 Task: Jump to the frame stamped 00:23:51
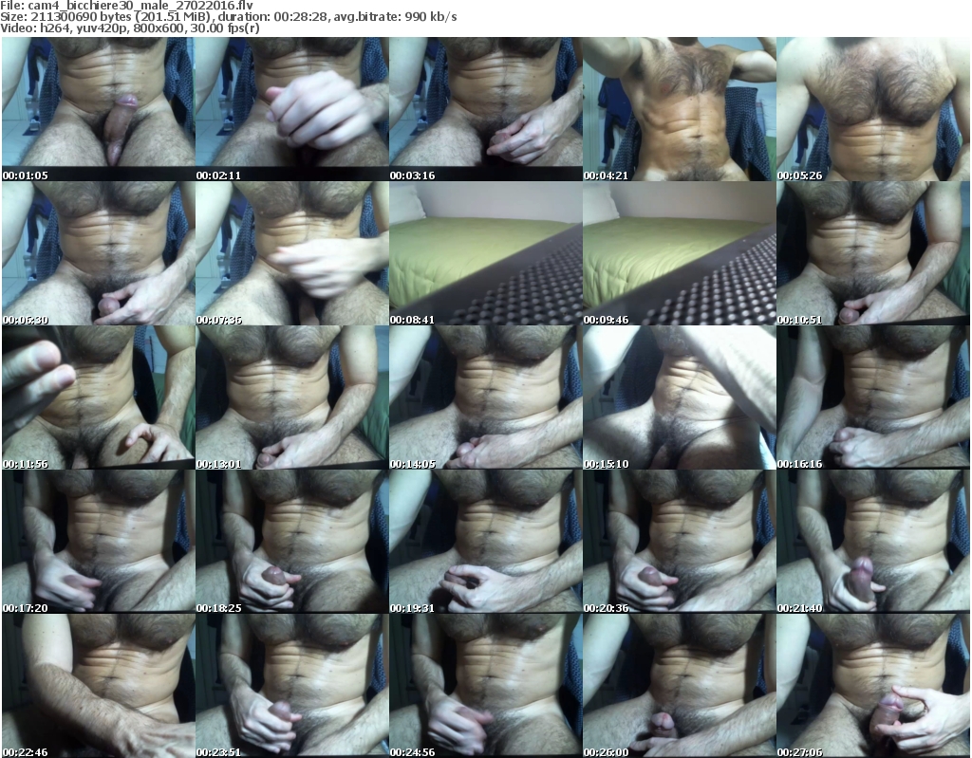[x=292, y=686]
